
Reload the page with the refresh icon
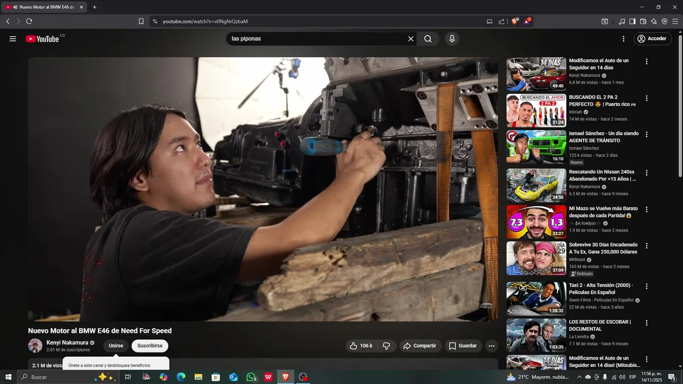tap(29, 21)
